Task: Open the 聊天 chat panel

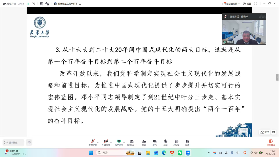Action: tap(154, 142)
